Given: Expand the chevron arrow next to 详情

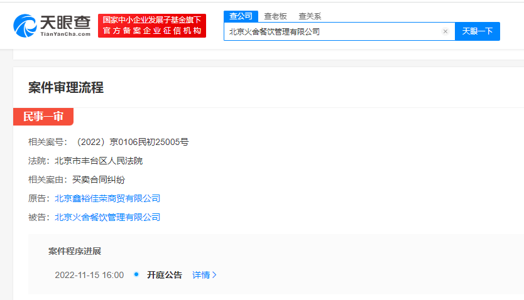Looking at the screenshot, I should pos(215,275).
